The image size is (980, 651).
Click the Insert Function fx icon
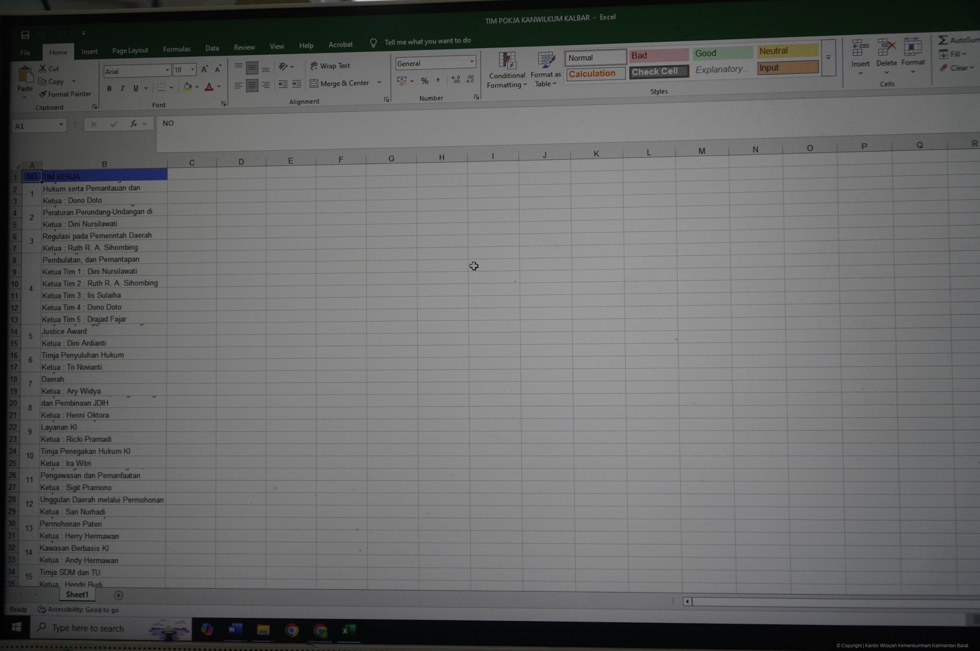point(133,124)
